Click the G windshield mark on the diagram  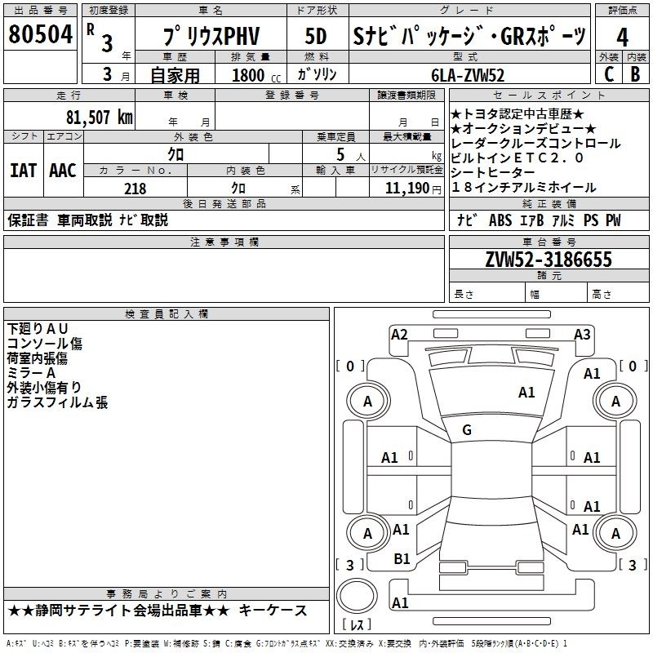point(466,430)
